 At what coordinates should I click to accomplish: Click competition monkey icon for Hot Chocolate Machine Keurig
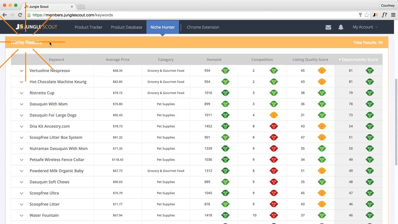click(274, 82)
